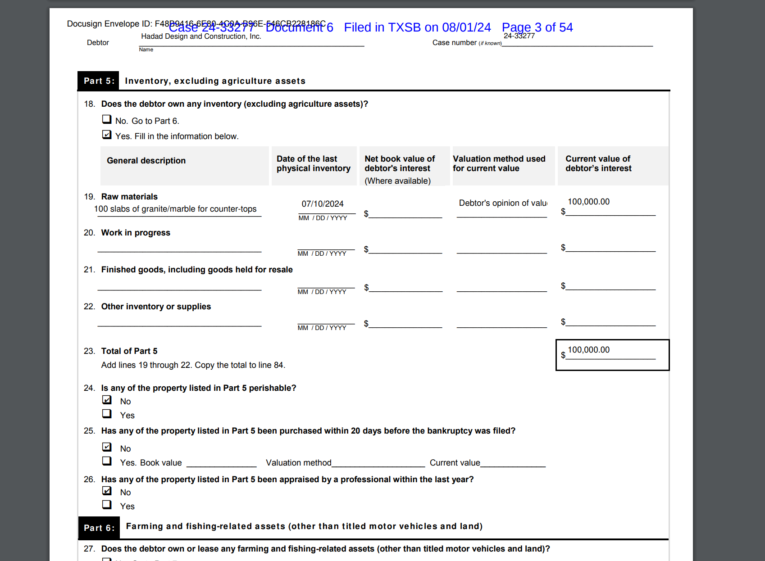Toggle 'Yes. Fill in the information below' checkbox
765x561 pixels.
point(107,135)
